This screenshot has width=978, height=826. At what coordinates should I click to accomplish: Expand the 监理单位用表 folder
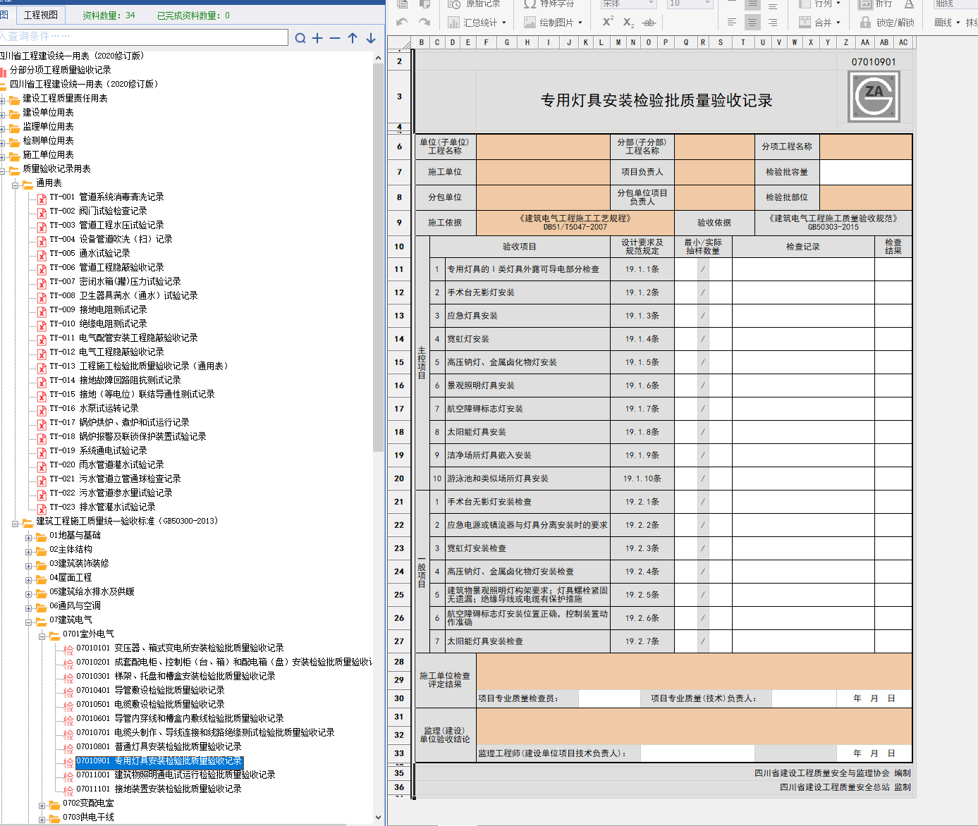[3, 128]
